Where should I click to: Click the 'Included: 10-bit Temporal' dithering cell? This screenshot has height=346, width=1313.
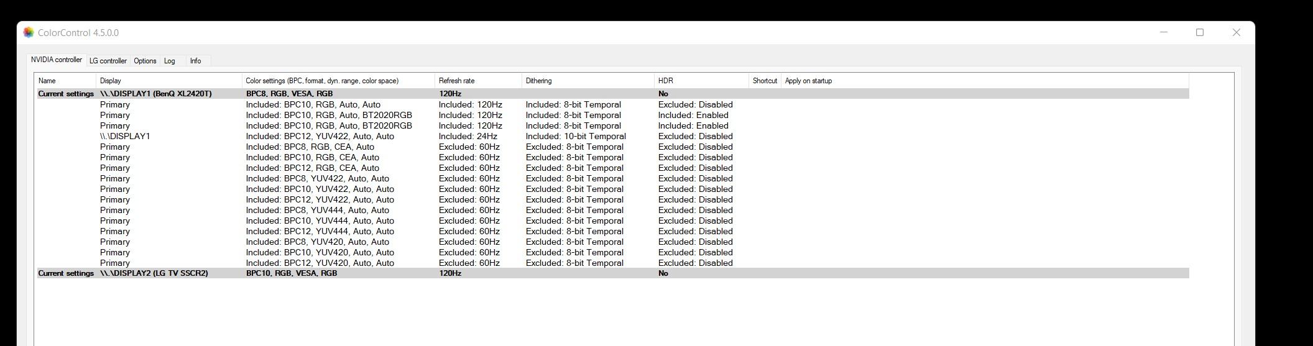(x=576, y=136)
